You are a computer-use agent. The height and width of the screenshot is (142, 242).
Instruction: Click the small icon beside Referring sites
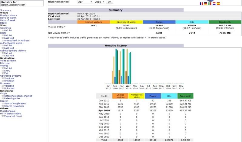[x=3, y=98]
